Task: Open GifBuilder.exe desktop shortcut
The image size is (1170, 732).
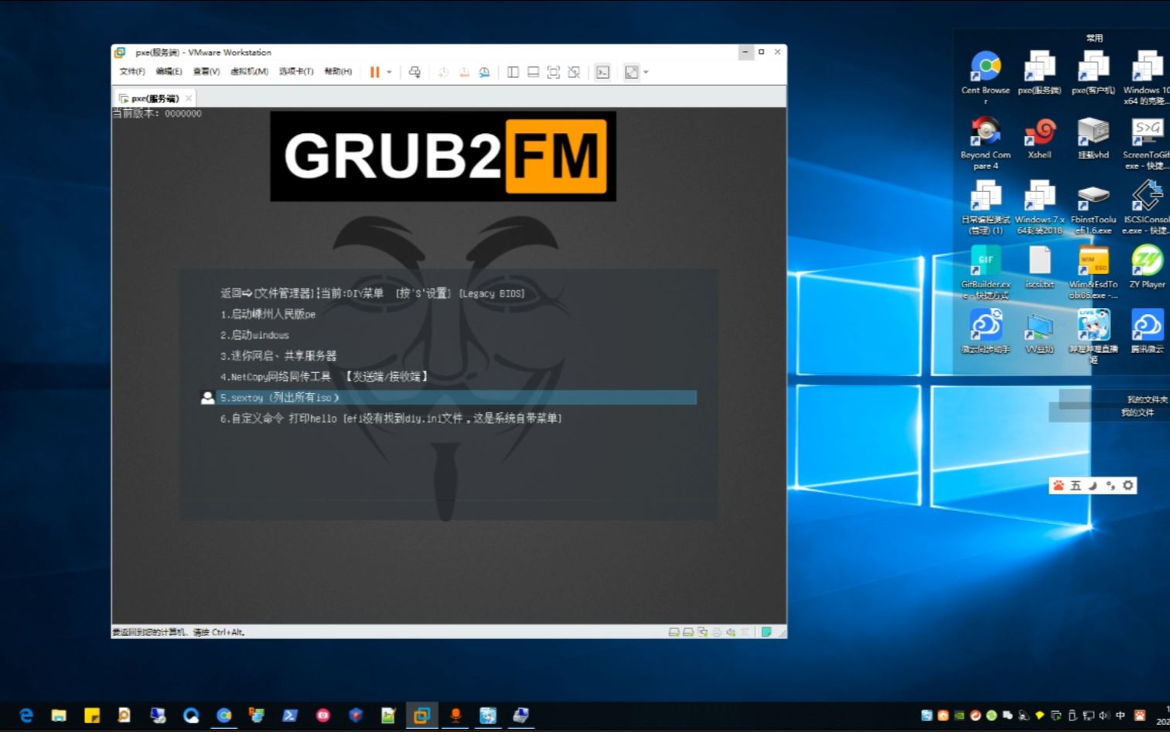Action: (986, 272)
